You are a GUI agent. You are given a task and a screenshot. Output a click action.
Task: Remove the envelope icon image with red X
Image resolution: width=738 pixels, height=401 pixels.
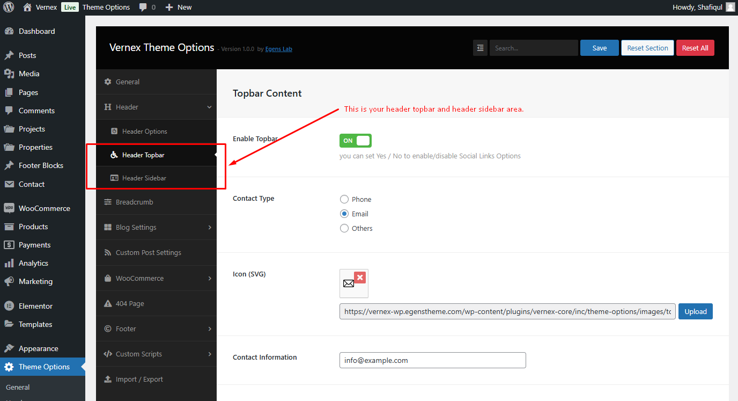coord(360,278)
